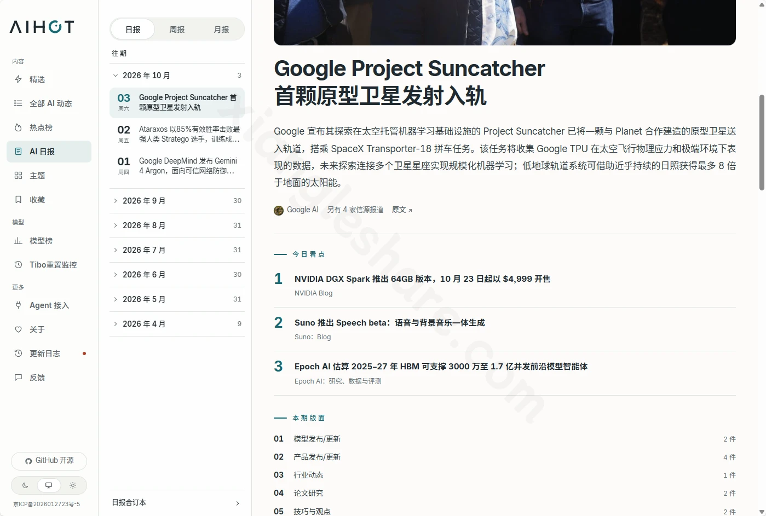Screen dimensions: 766x516
Task: Select system theme with monitor icon
Action: (49, 485)
